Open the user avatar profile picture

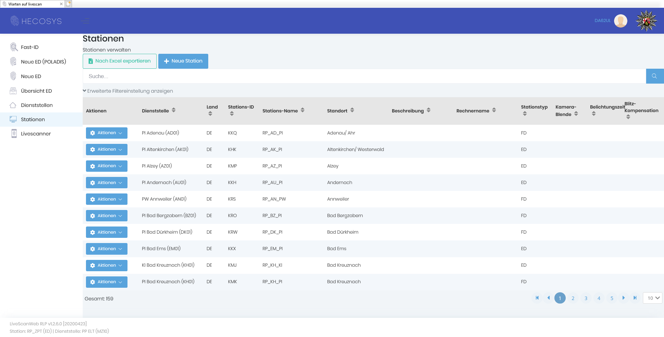click(x=620, y=21)
